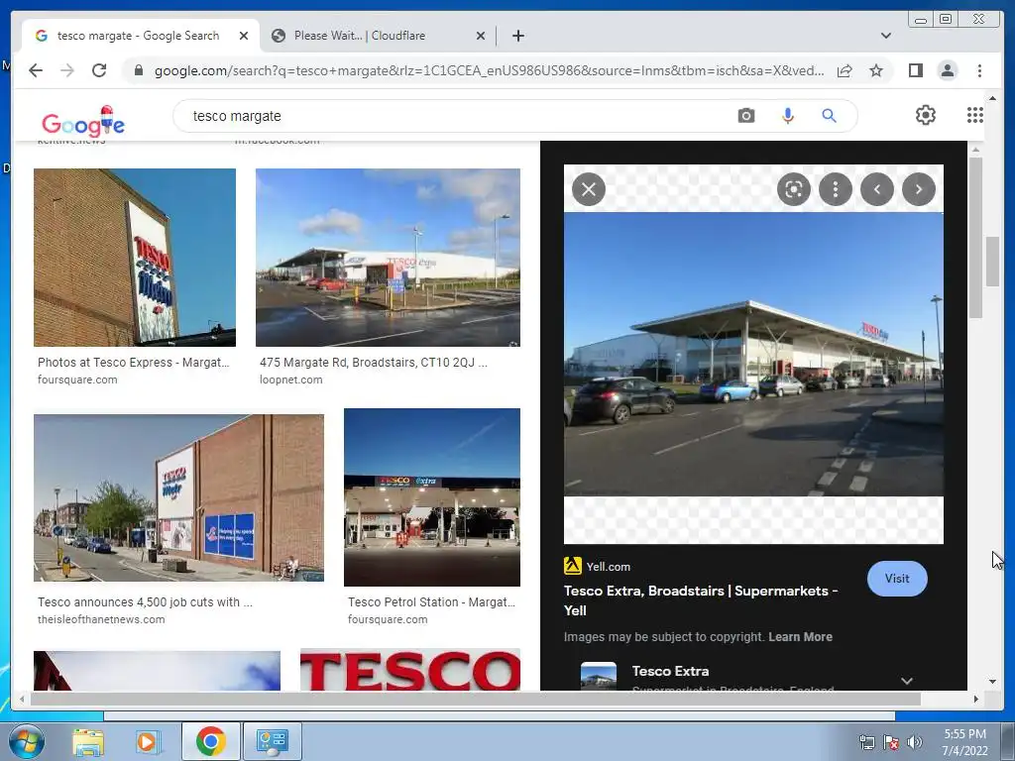This screenshot has height=761, width=1015.
Task: Open the tab search dropdown
Action: 885,36
